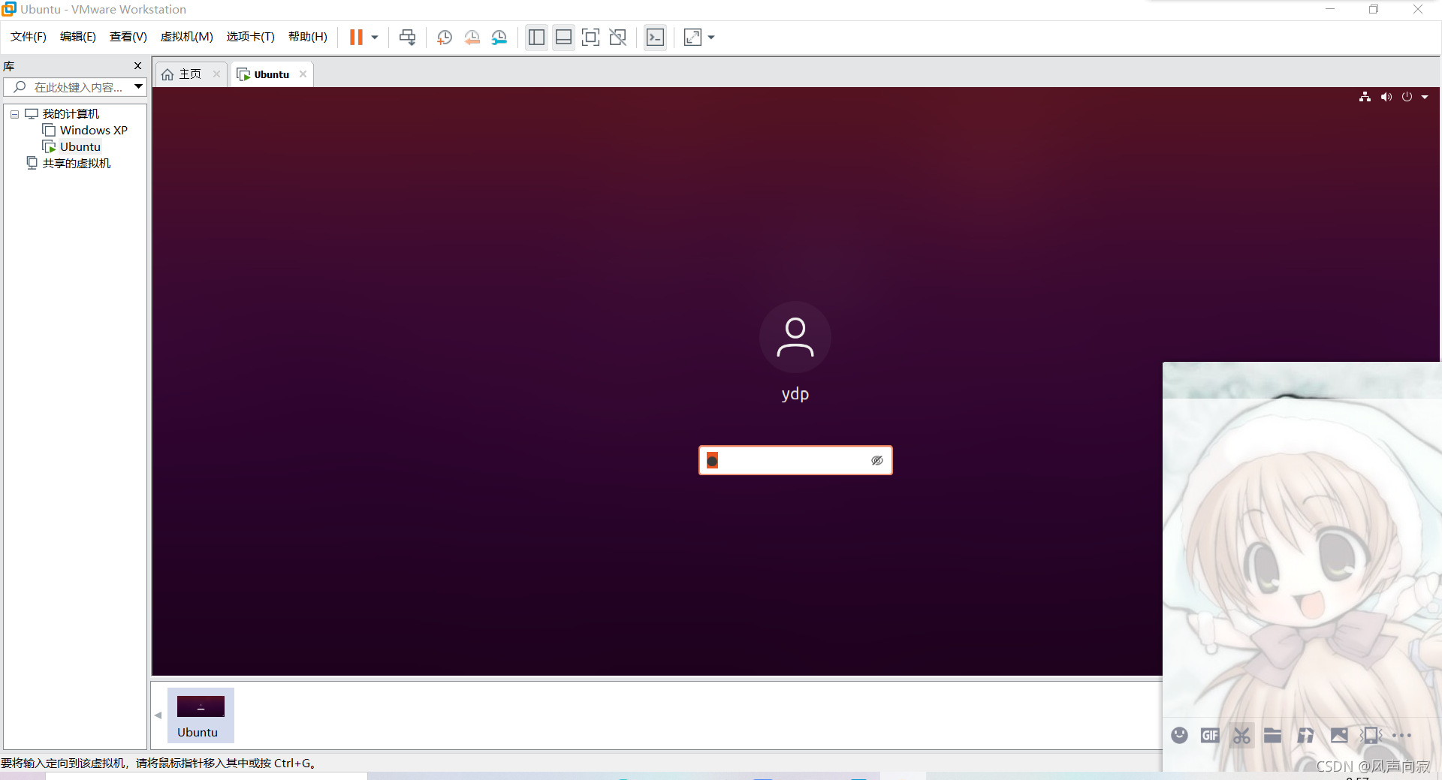This screenshot has width=1442, height=780.
Task: Send Ctrl+Alt+Del to the virtual machine
Action: coord(407,37)
